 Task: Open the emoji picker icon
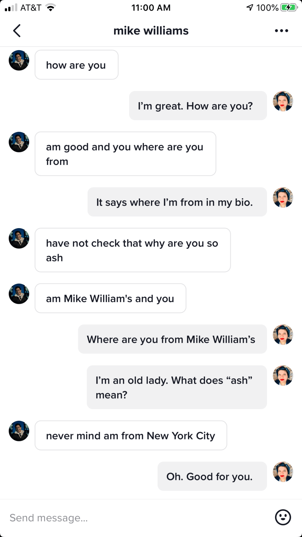tap(283, 517)
